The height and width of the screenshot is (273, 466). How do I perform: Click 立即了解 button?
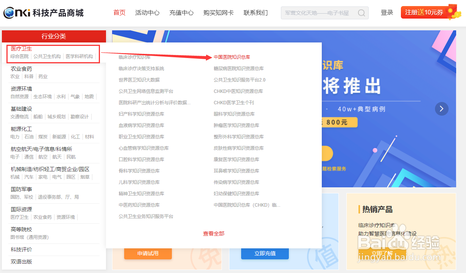point(382,253)
